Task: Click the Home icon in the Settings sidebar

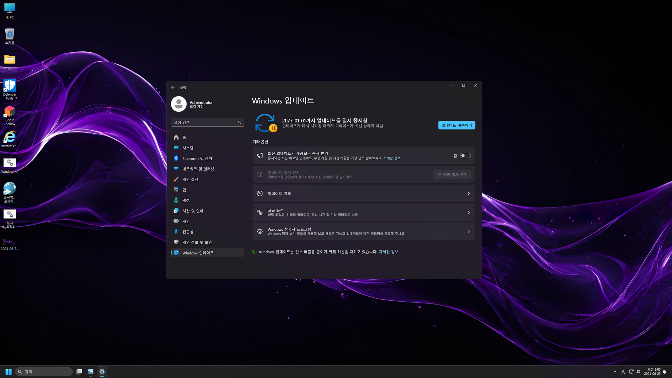Action: 176,137
